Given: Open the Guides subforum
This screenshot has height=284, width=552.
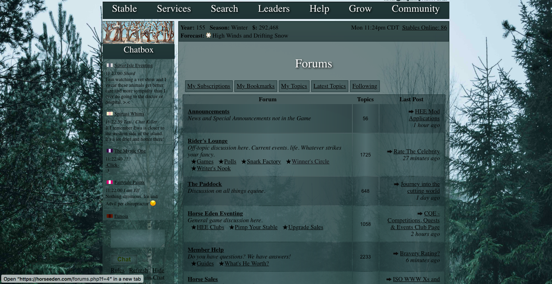Looking at the screenshot, I should coord(205,263).
